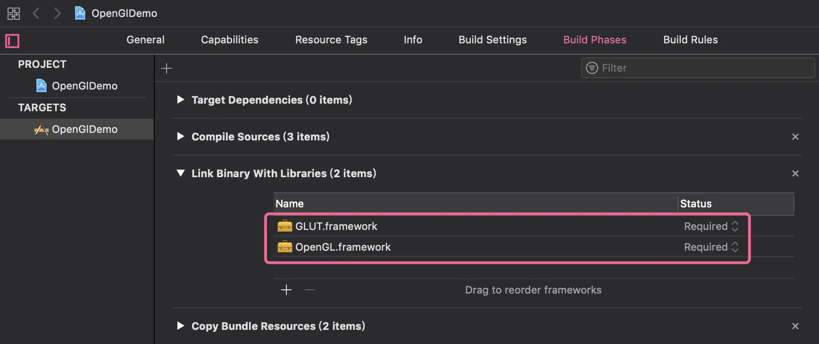Select the OpenGlDemo project item
This screenshot has height=344, width=819.
coord(84,86)
